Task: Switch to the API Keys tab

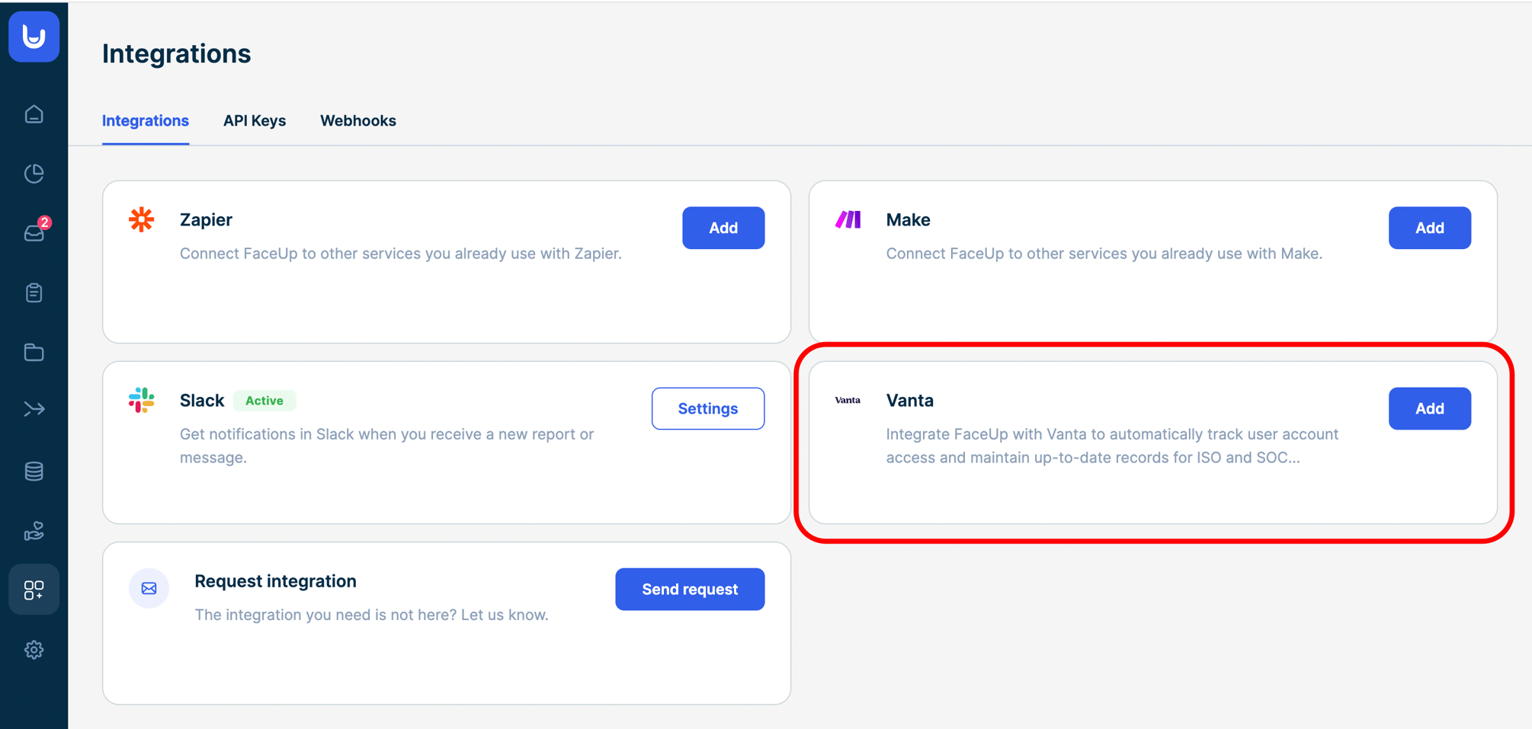Action: [255, 120]
